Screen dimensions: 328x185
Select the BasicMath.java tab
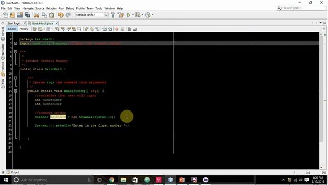tap(43, 23)
